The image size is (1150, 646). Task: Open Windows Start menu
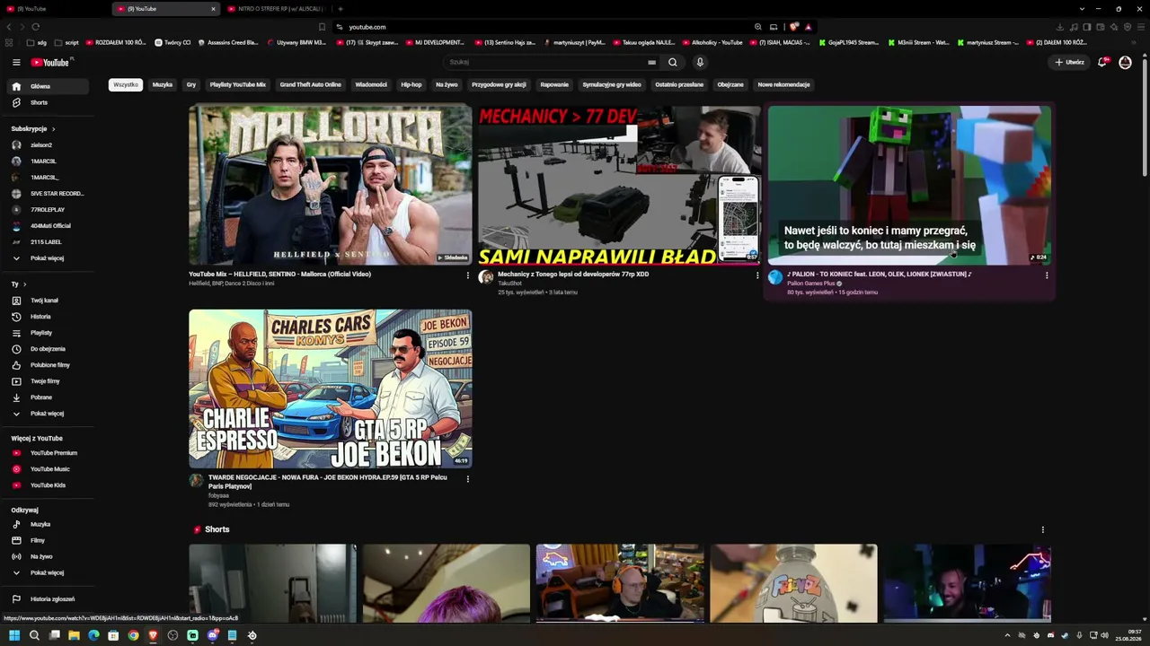point(14,635)
